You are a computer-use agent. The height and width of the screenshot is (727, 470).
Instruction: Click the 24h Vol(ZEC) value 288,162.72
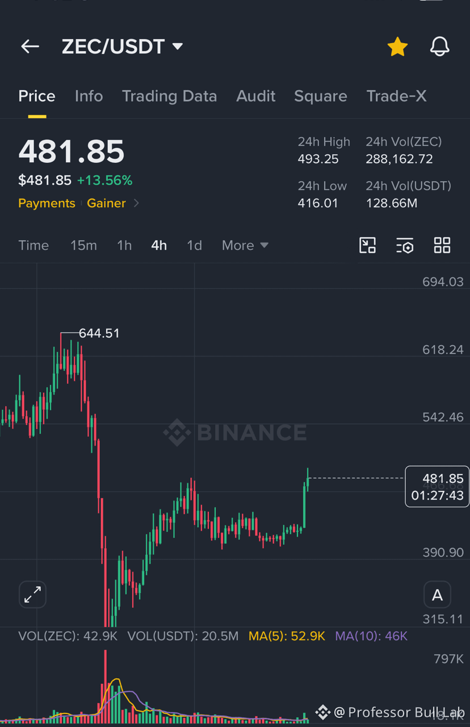pyautogui.click(x=399, y=159)
